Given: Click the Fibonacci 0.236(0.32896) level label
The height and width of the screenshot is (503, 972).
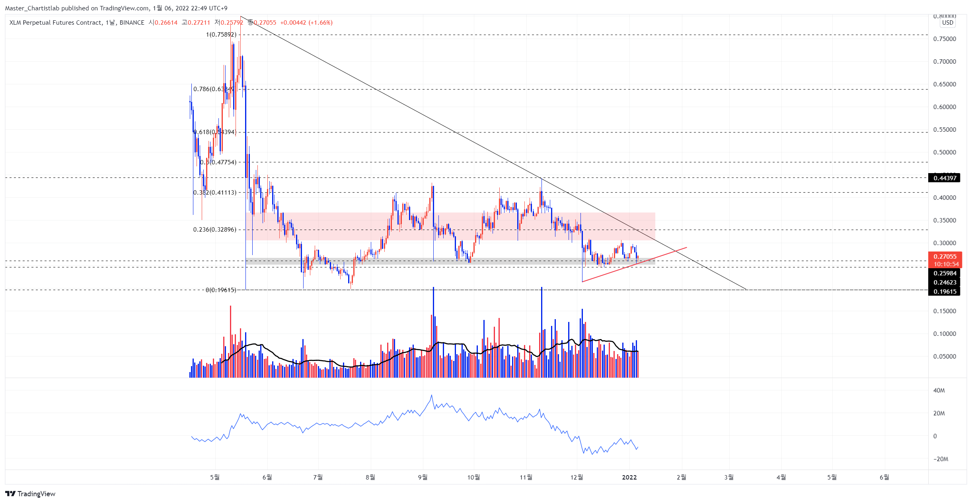Looking at the screenshot, I should click(215, 230).
